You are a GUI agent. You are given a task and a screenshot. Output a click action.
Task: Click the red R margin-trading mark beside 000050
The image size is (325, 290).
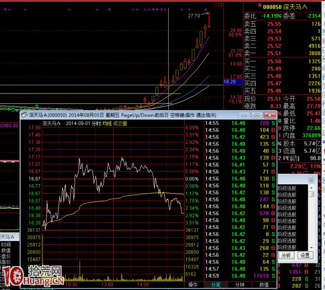point(260,5)
